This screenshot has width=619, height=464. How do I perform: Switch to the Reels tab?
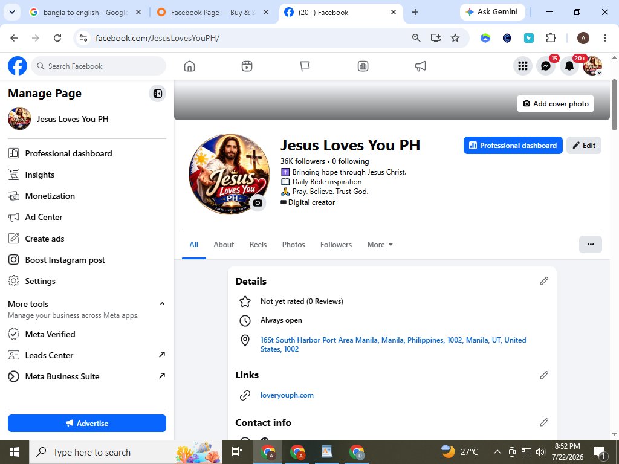pos(258,245)
